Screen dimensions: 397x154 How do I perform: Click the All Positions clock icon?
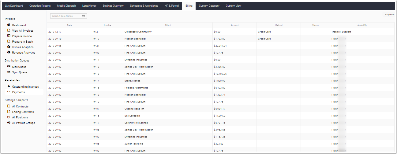pos(9,117)
